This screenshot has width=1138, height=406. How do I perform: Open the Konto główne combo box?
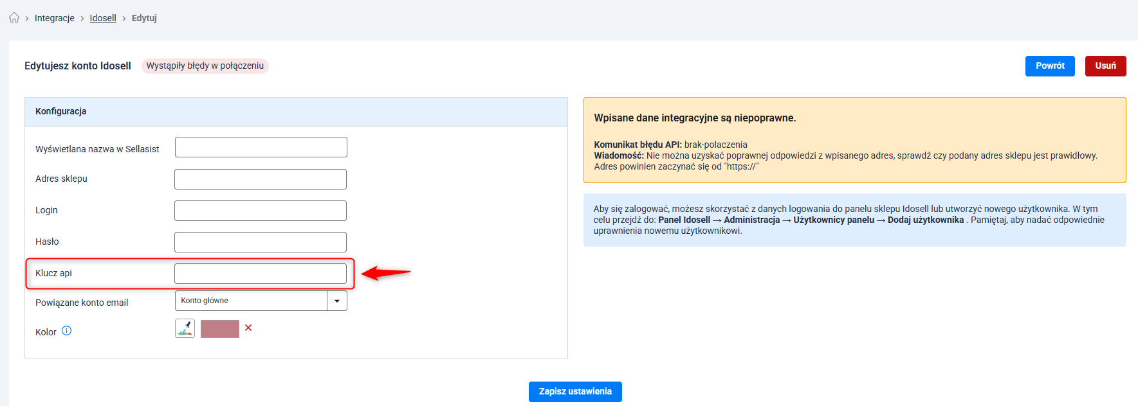pyautogui.click(x=251, y=301)
